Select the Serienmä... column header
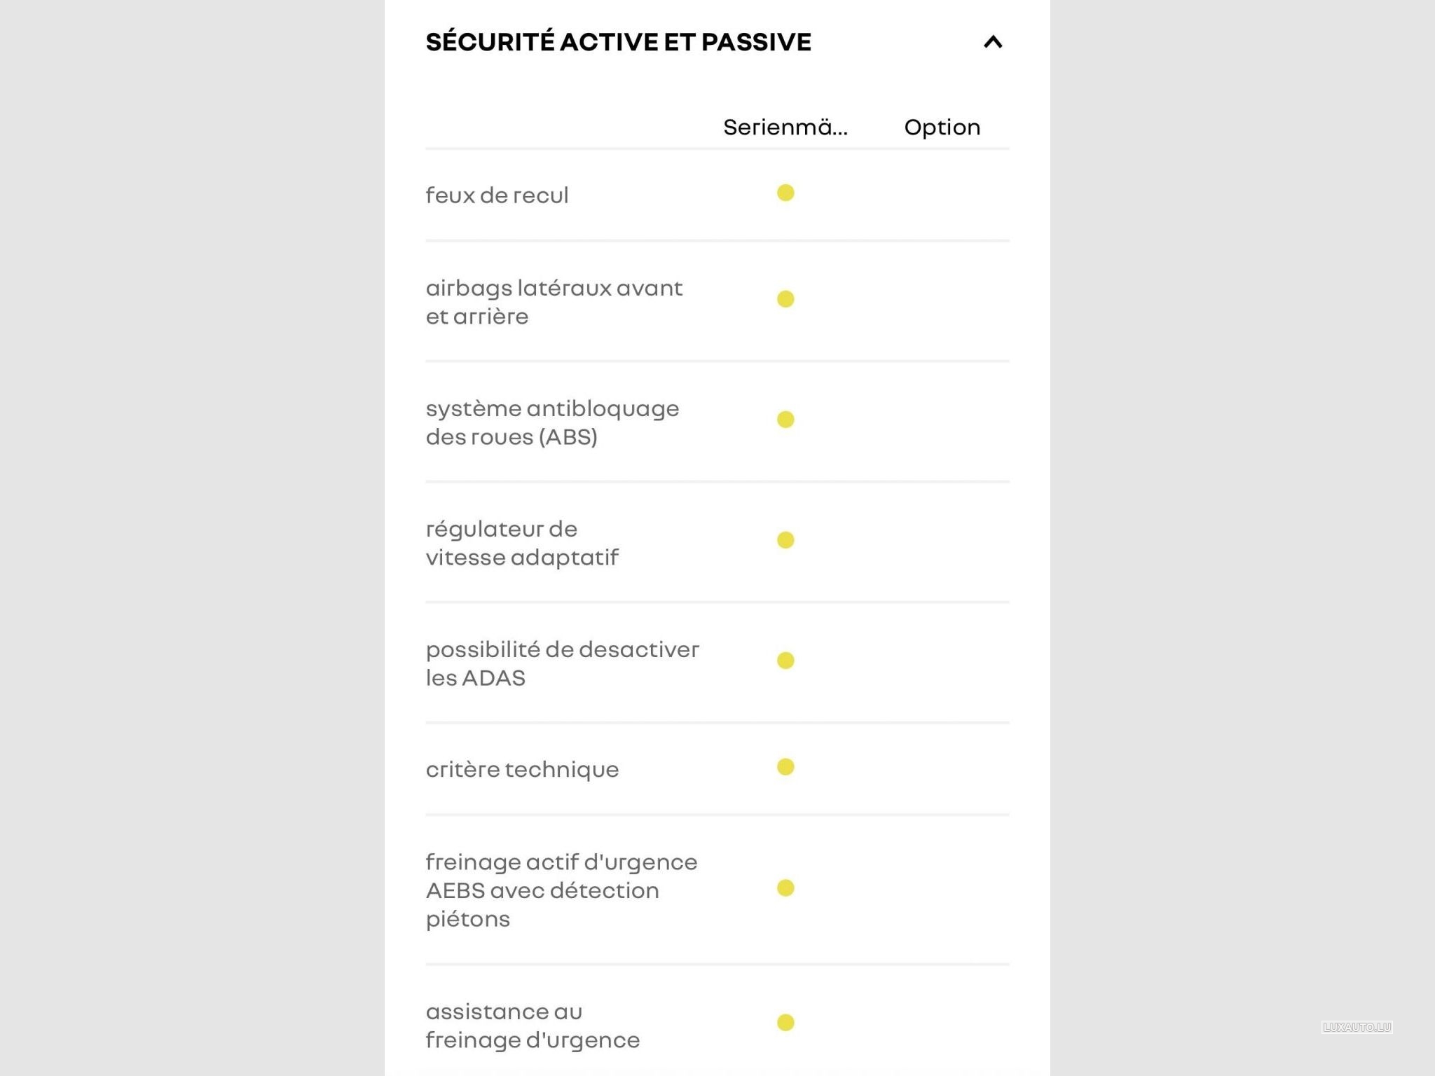Image resolution: width=1435 pixels, height=1076 pixels. tap(785, 127)
